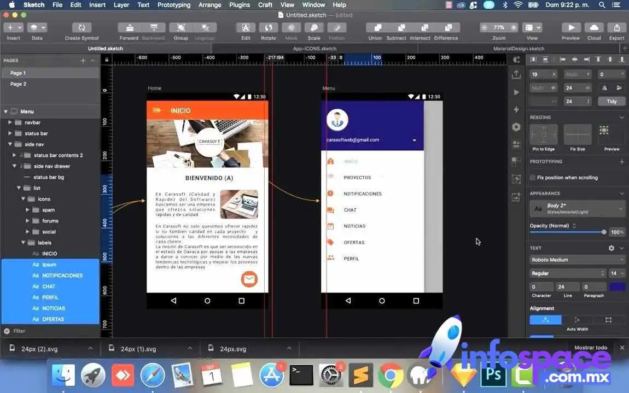
Task: Open Finder from the Dock
Action: click(63, 376)
